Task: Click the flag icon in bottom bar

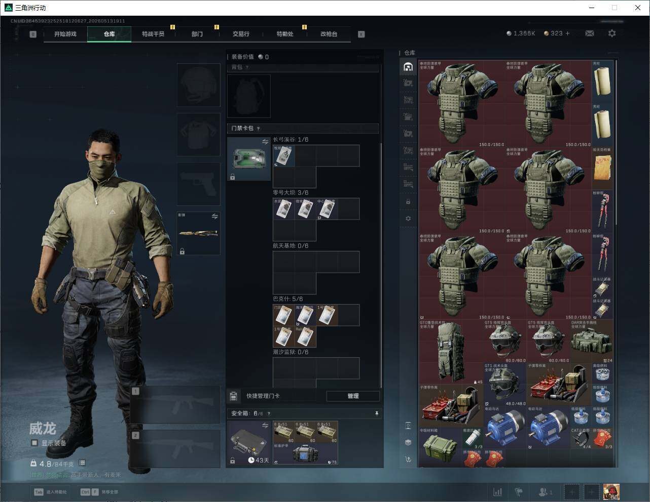Action: click(519, 491)
